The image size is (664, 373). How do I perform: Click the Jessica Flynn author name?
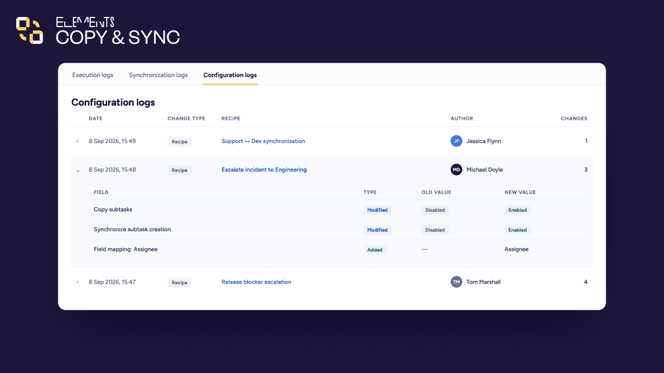[x=484, y=141]
